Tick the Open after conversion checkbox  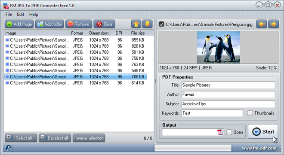(229, 132)
